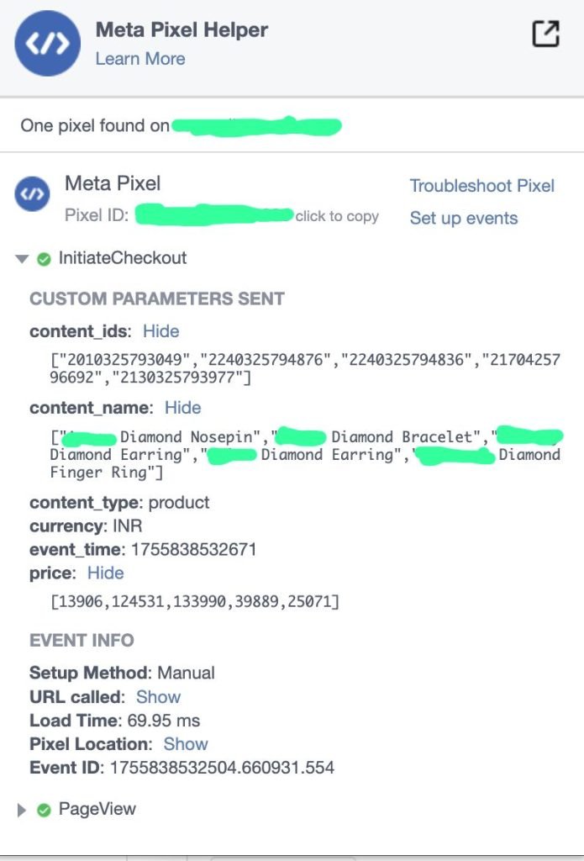This screenshot has width=584, height=861.
Task: Open Troubleshoot Pixel link
Action: [x=482, y=186]
